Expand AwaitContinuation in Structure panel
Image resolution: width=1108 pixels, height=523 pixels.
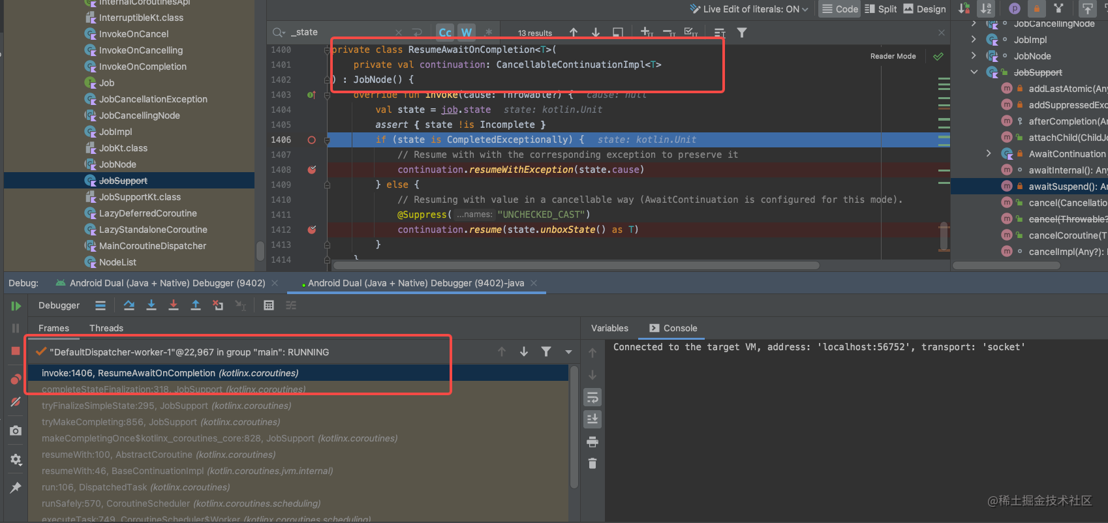[x=989, y=154]
